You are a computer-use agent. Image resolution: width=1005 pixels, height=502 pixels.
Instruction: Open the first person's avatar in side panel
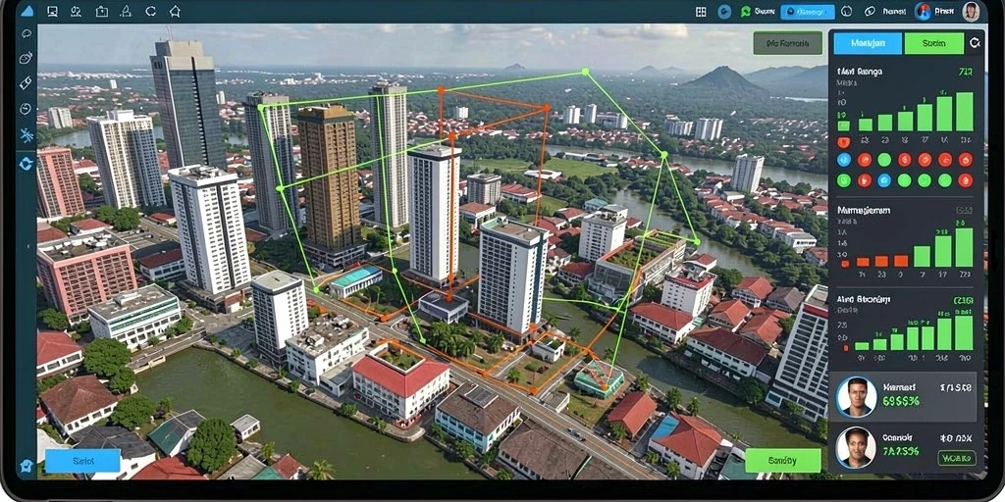[x=856, y=396]
